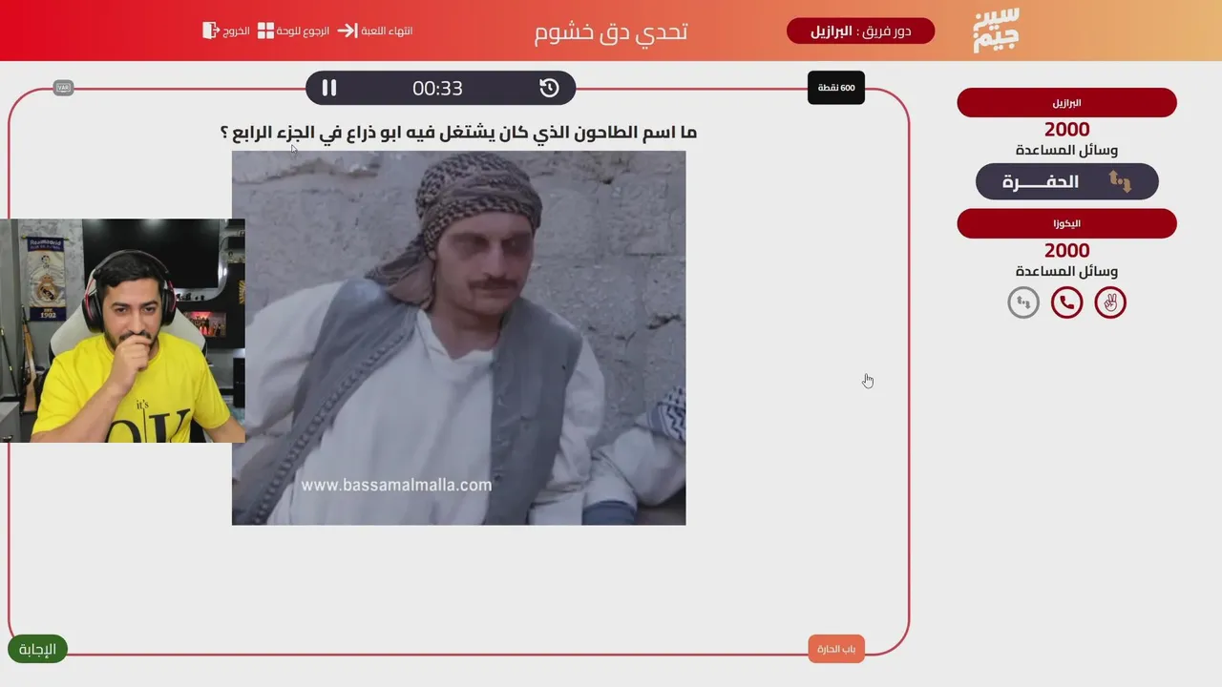This screenshot has height=687, width=1222.
Task: Use اليكوزا's phone call help icon
Action: [1066, 303]
